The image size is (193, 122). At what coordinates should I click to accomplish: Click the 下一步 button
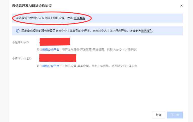click(175, 115)
